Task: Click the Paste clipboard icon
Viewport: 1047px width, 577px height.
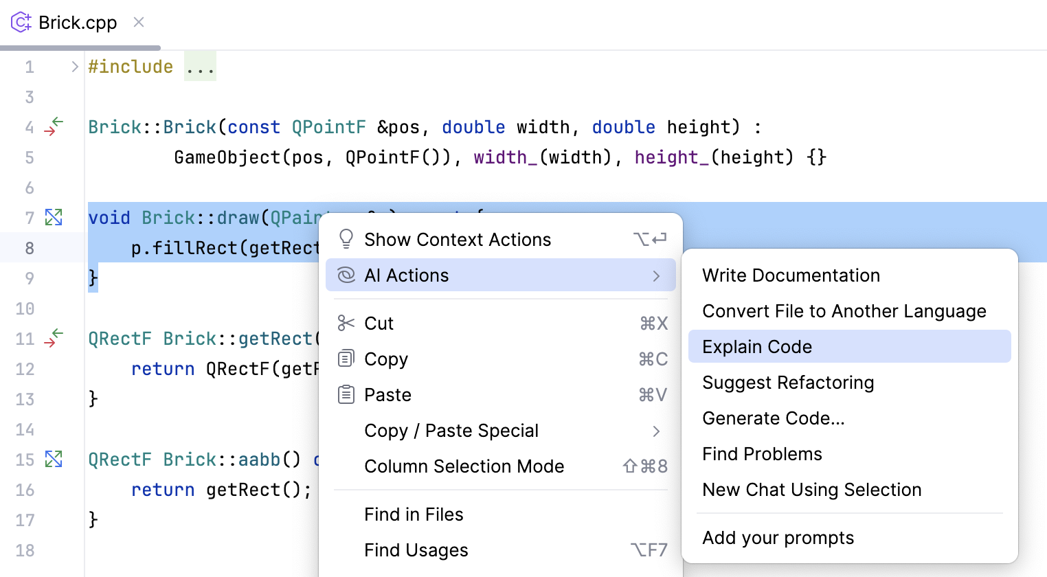Action: [x=346, y=394]
